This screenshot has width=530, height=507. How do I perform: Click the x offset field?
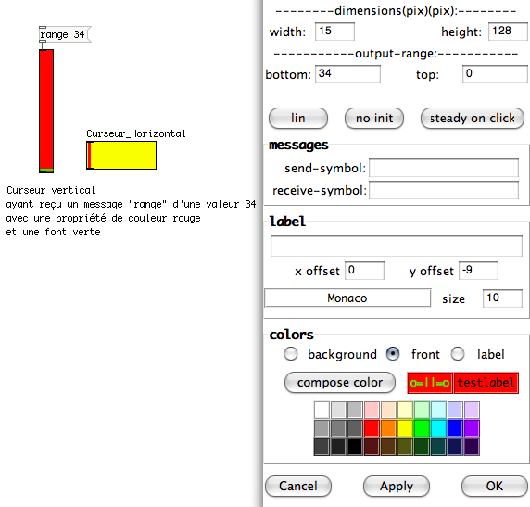364,271
